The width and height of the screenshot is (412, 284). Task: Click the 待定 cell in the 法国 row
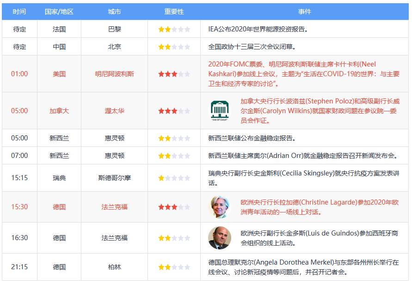coord(19,29)
